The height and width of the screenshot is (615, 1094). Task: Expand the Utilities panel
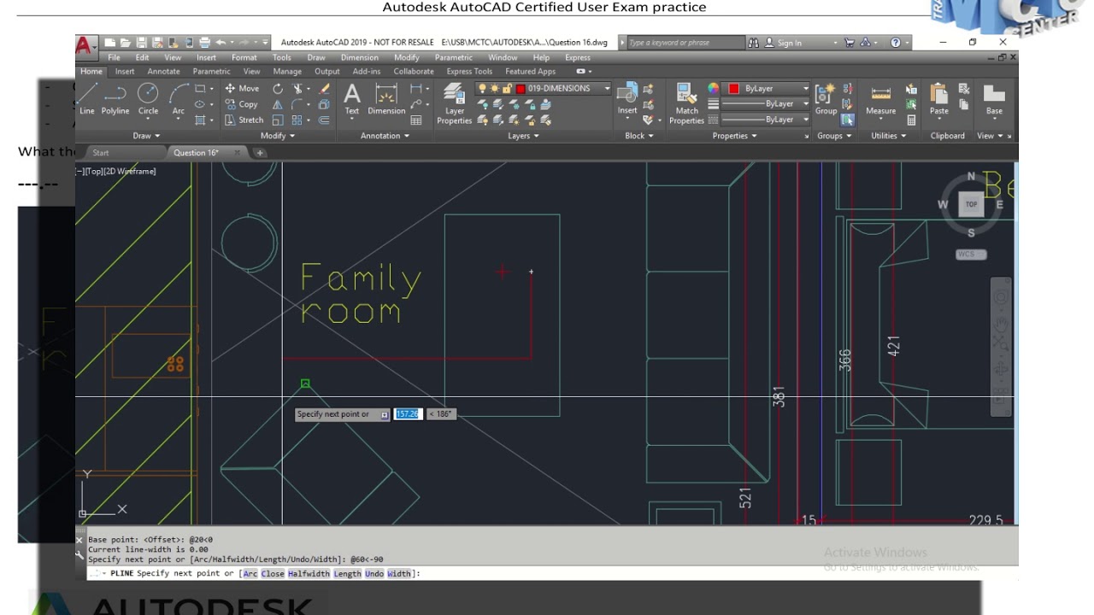click(x=890, y=136)
